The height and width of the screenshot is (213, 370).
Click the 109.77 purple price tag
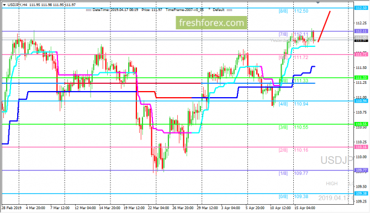tap(361, 171)
